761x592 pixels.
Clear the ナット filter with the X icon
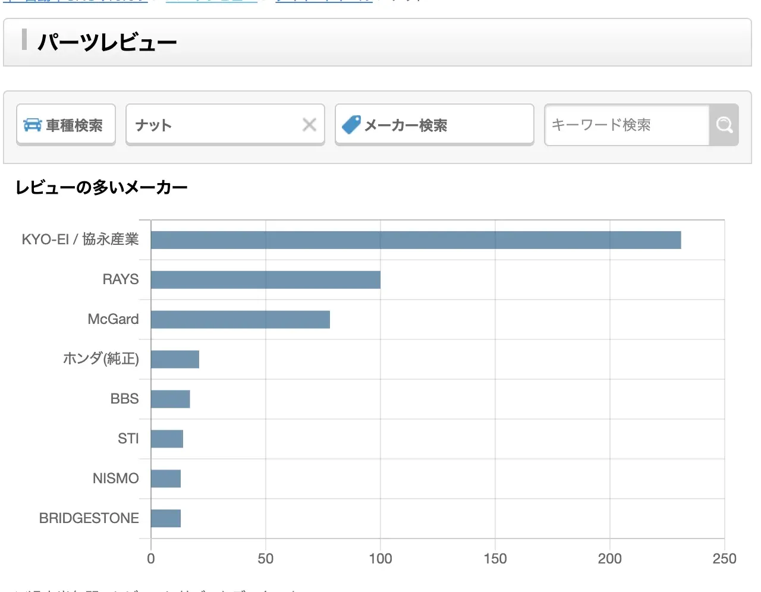point(309,125)
